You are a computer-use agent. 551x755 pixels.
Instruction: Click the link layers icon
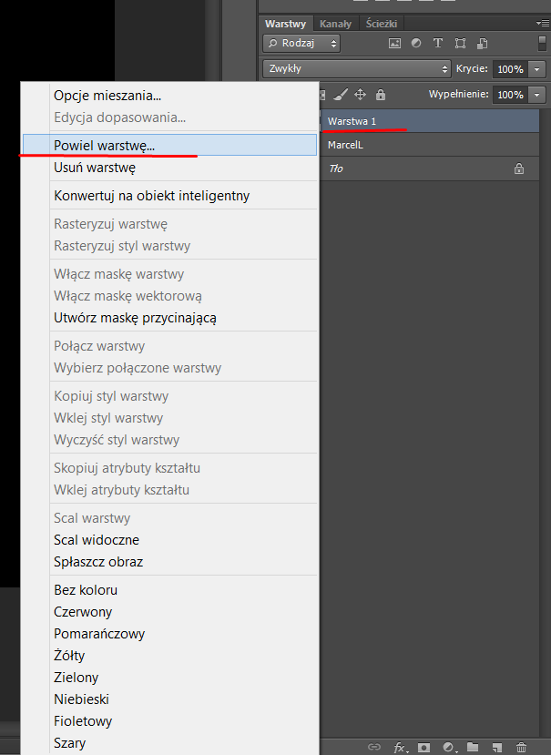tap(374, 747)
